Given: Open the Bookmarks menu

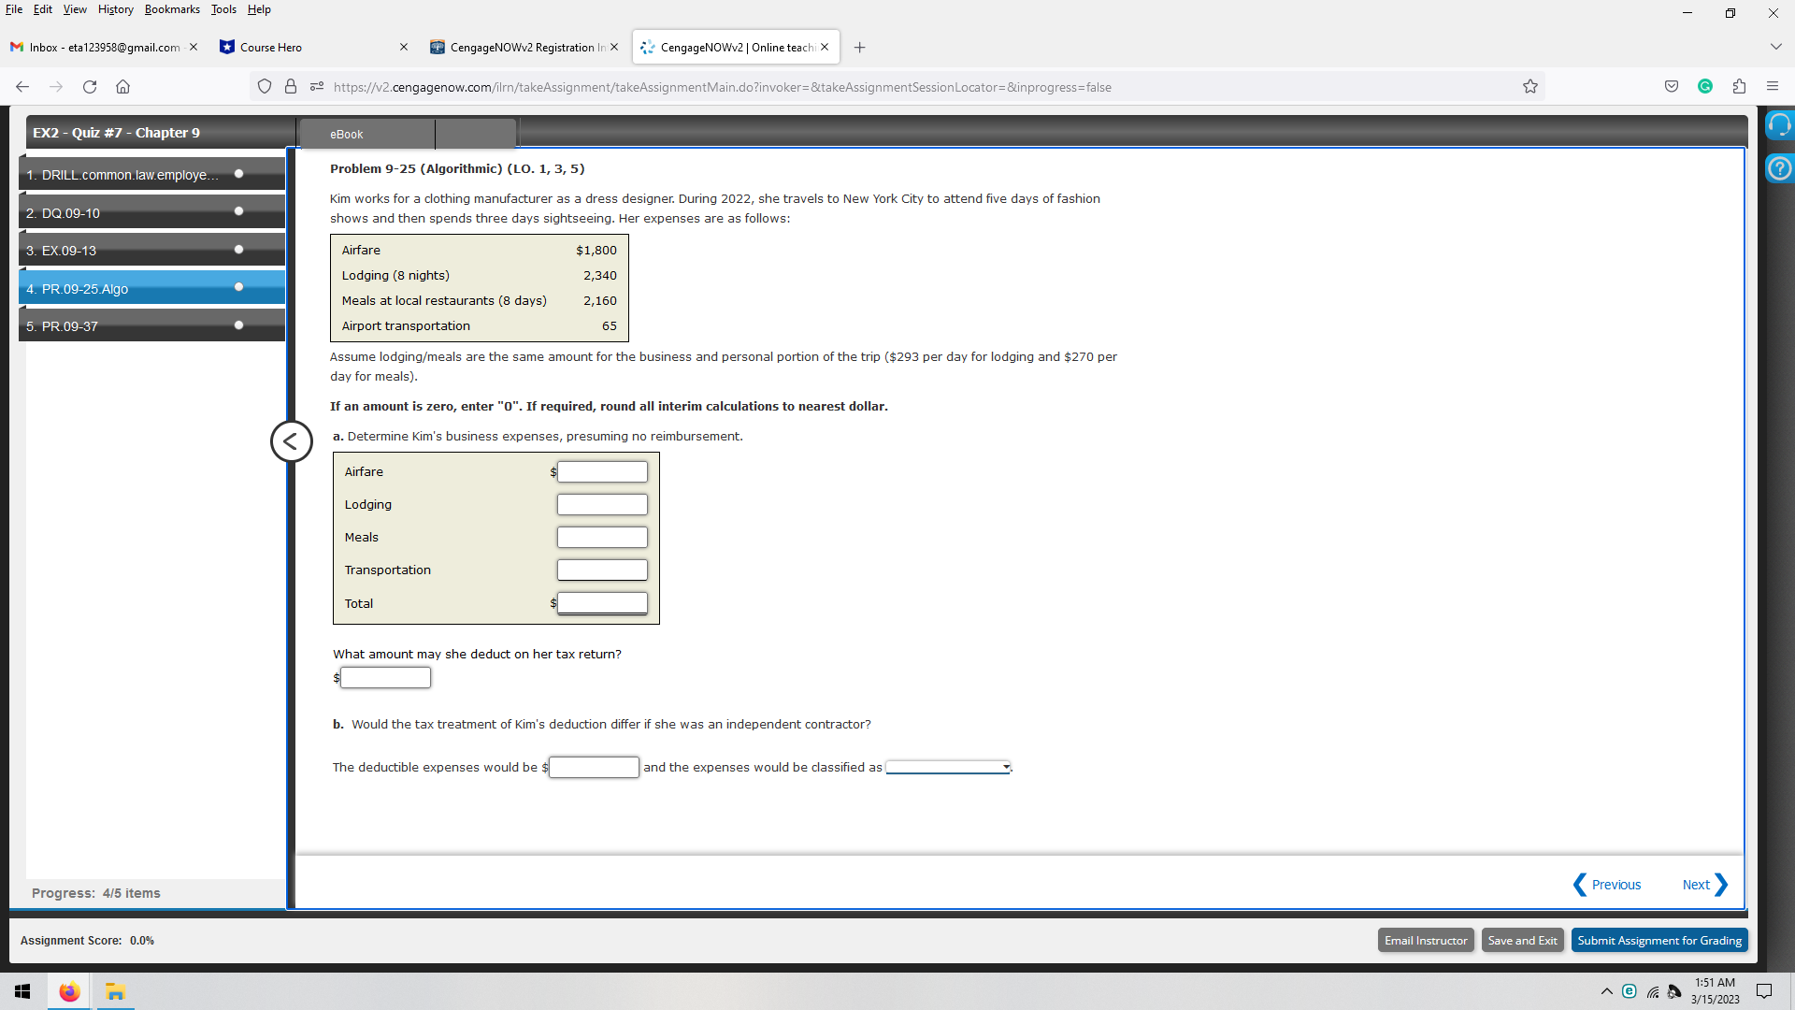Looking at the screenshot, I should click(172, 9).
